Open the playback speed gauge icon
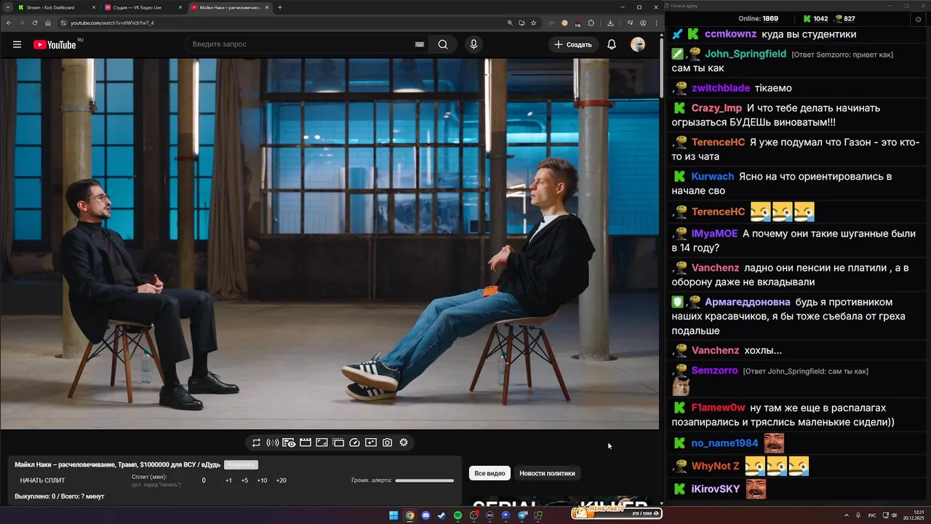This screenshot has height=524, width=931. coord(354,442)
